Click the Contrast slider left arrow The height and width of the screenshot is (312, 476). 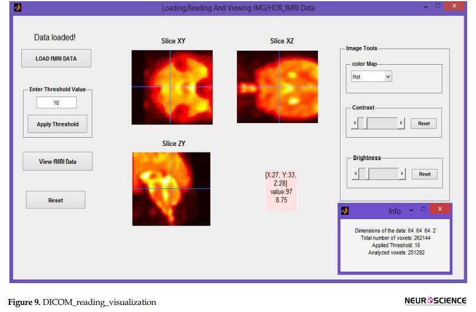[354, 123]
